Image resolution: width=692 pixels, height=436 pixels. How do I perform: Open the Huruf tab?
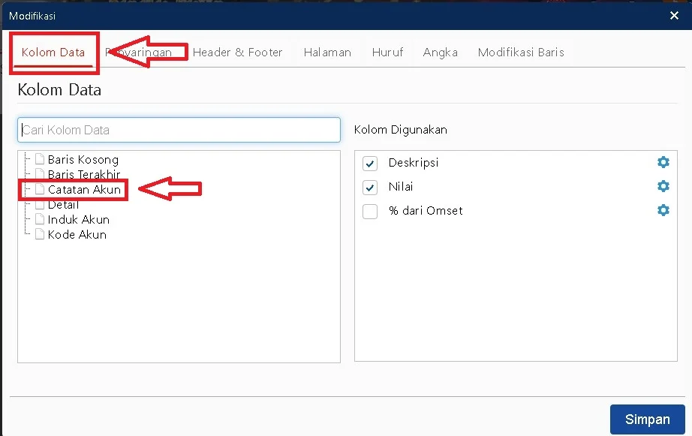pos(387,53)
